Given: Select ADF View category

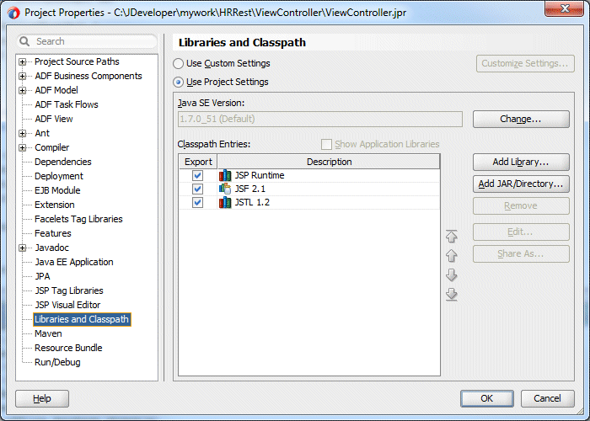Looking at the screenshot, I should [54, 119].
